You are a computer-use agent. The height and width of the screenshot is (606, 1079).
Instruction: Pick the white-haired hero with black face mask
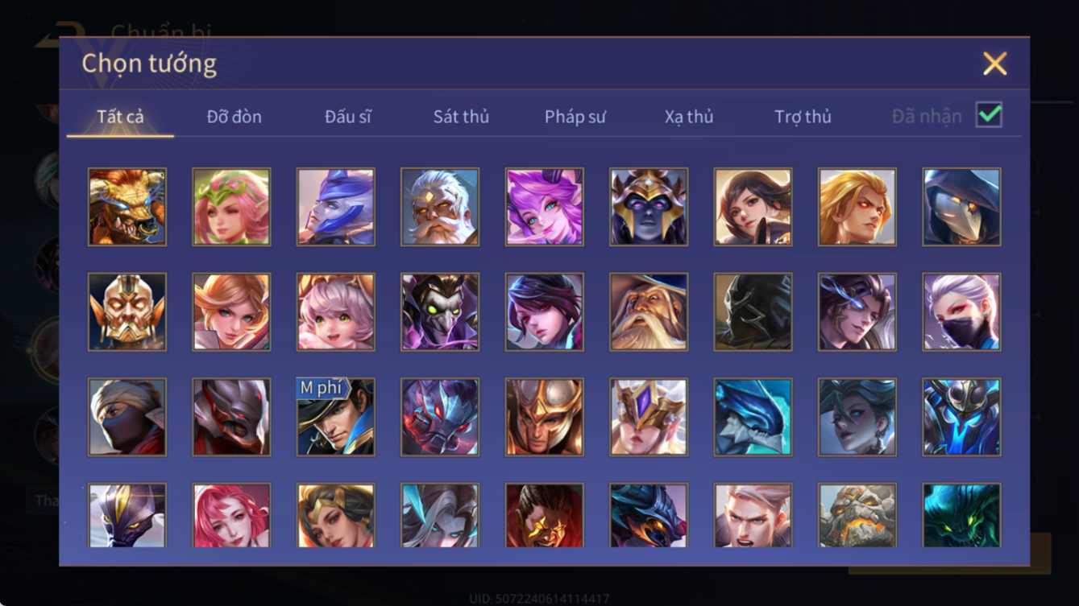(962, 312)
